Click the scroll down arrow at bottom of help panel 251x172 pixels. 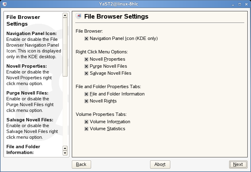tap(65, 153)
